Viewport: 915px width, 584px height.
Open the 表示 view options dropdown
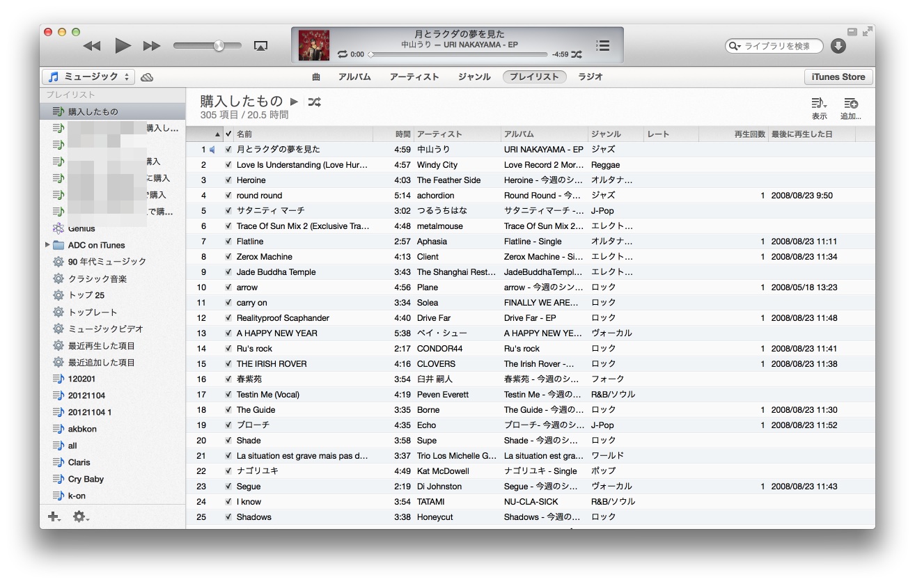point(820,108)
